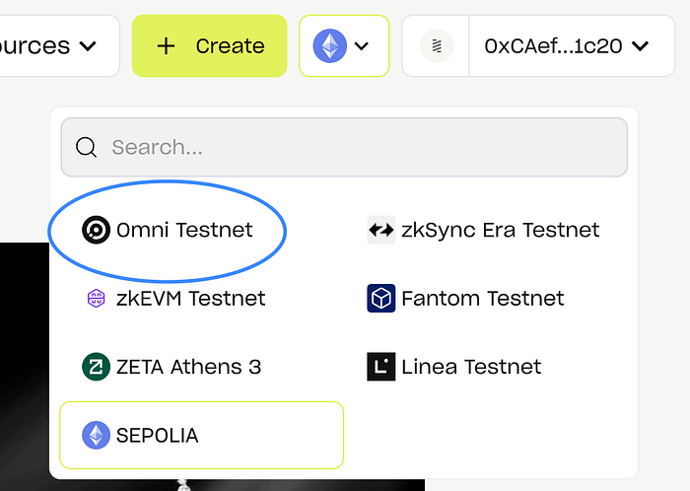Open the Ethereum network selector dropdown
The width and height of the screenshot is (690, 491).
pos(344,45)
